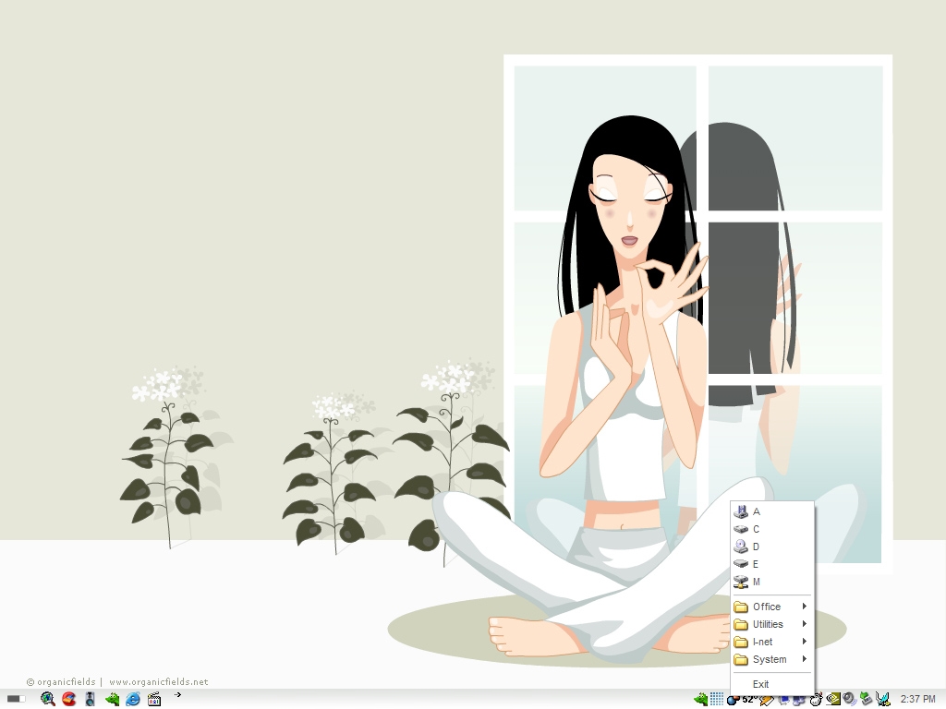Click the 2:37 PM clock
The width and height of the screenshot is (946, 709).
[x=917, y=700]
